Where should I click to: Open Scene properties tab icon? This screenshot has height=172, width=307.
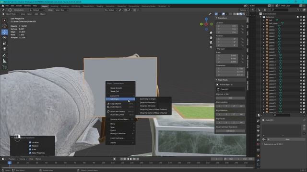(258, 140)
